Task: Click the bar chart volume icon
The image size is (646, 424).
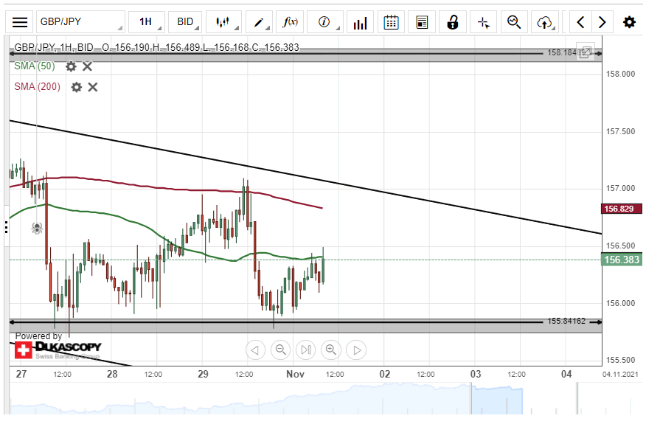Action: [360, 22]
